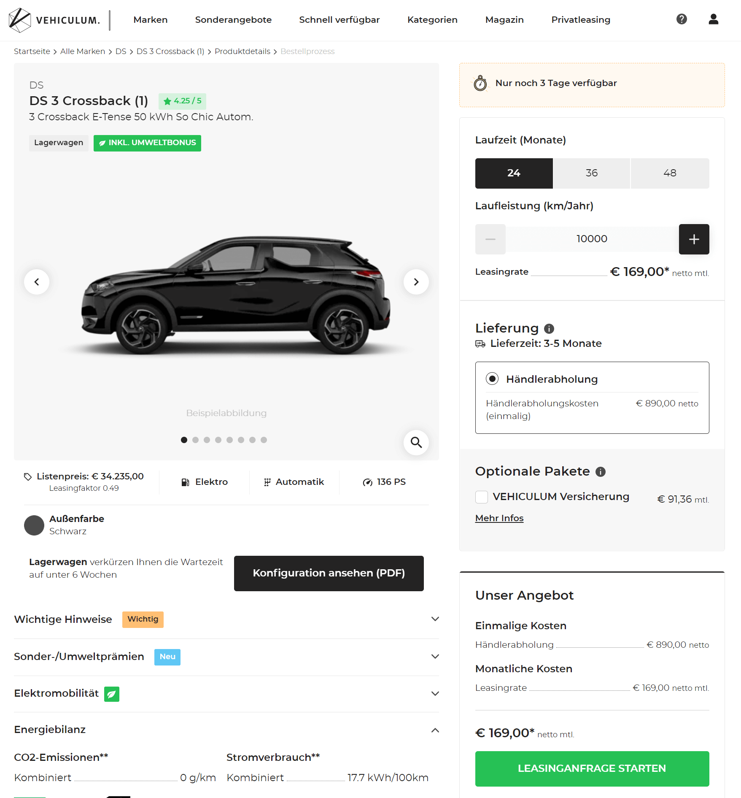Click LEASINGANFRAGE STARTEN button

592,768
